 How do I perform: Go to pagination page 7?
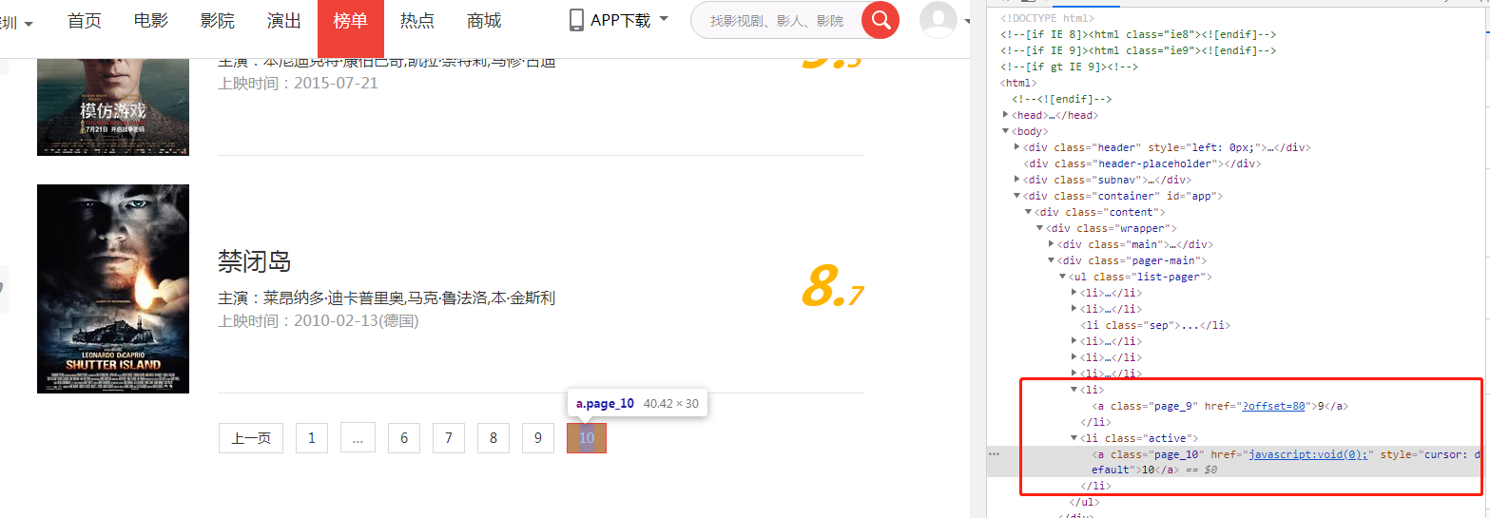pyautogui.click(x=449, y=438)
